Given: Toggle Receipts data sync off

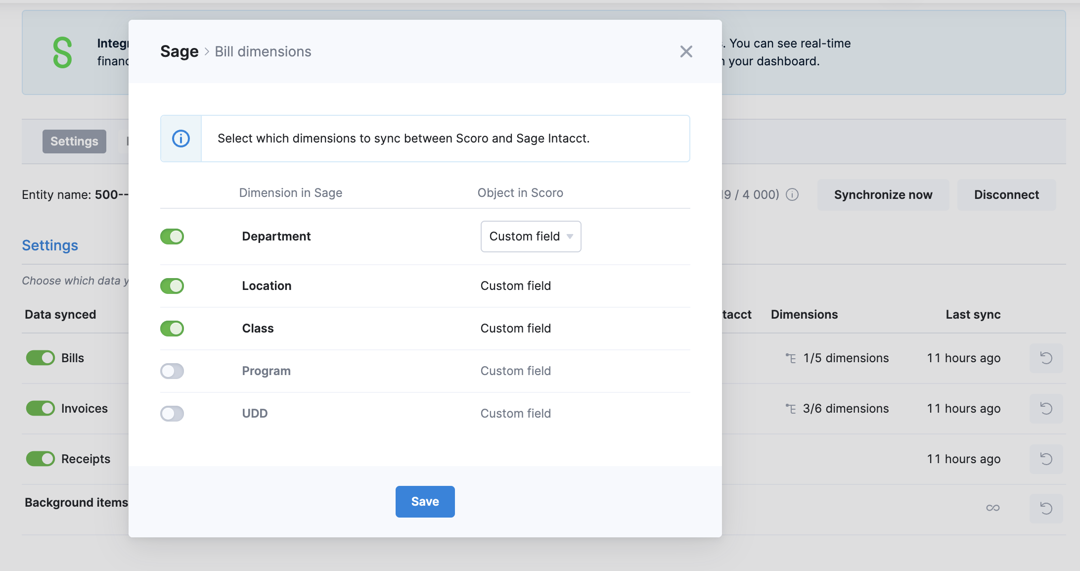Looking at the screenshot, I should pyautogui.click(x=41, y=459).
